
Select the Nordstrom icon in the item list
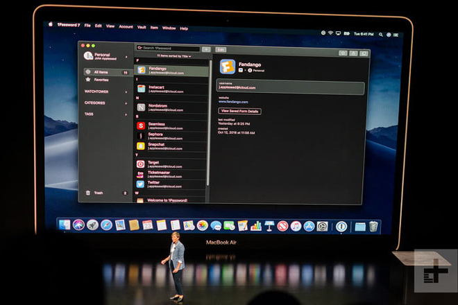click(x=141, y=107)
